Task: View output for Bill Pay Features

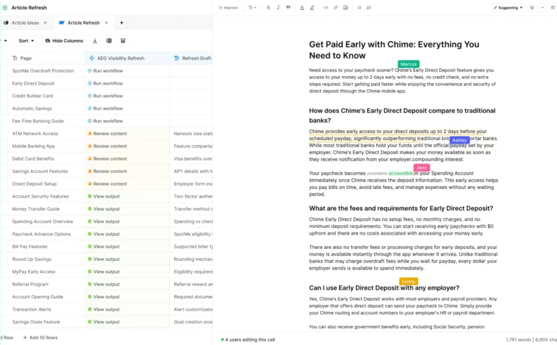Action: point(104,247)
